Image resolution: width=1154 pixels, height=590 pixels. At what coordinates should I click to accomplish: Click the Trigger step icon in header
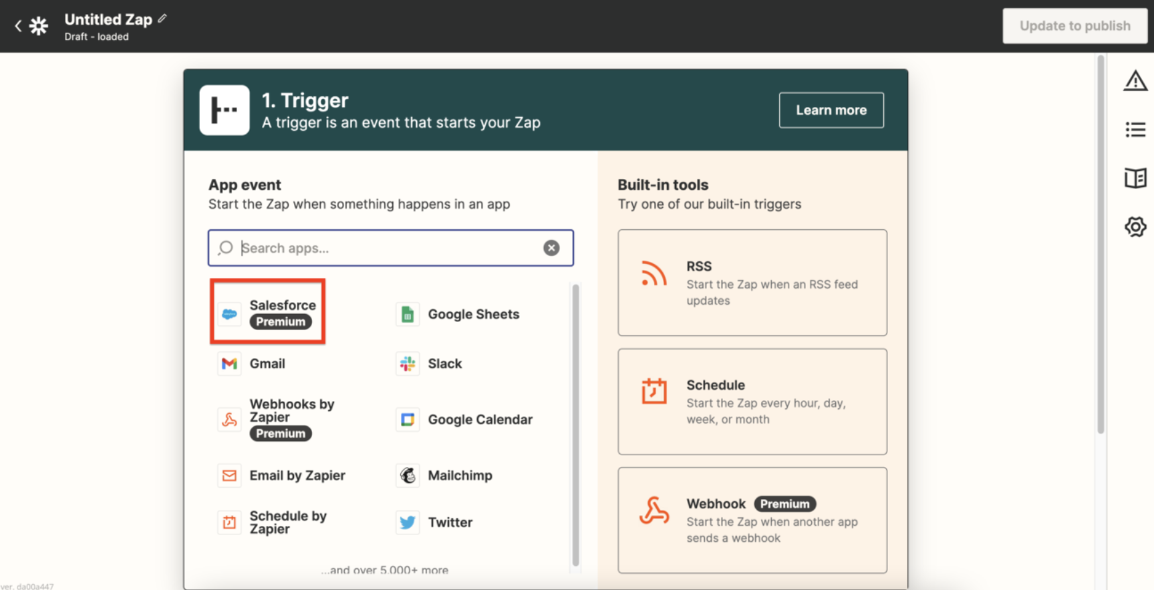(x=225, y=110)
